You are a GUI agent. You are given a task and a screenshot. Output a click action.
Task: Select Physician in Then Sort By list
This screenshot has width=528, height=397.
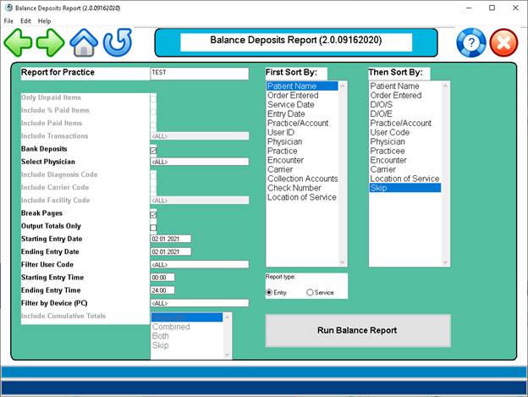coord(389,141)
